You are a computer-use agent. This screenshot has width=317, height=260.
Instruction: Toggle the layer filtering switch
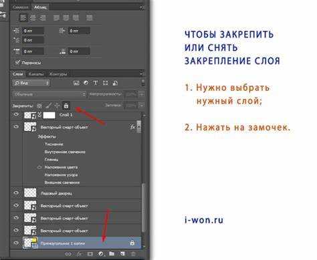[143, 83]
